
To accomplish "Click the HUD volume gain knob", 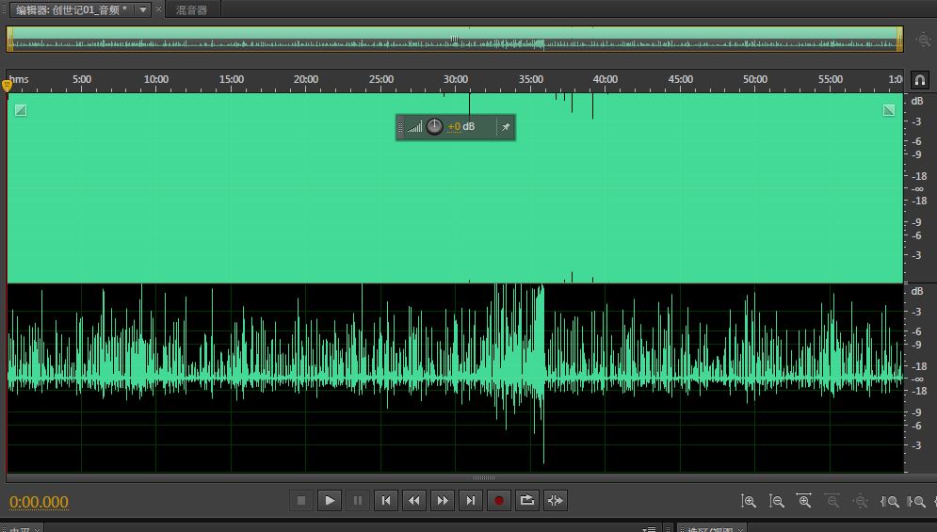I will click(434, 127).
